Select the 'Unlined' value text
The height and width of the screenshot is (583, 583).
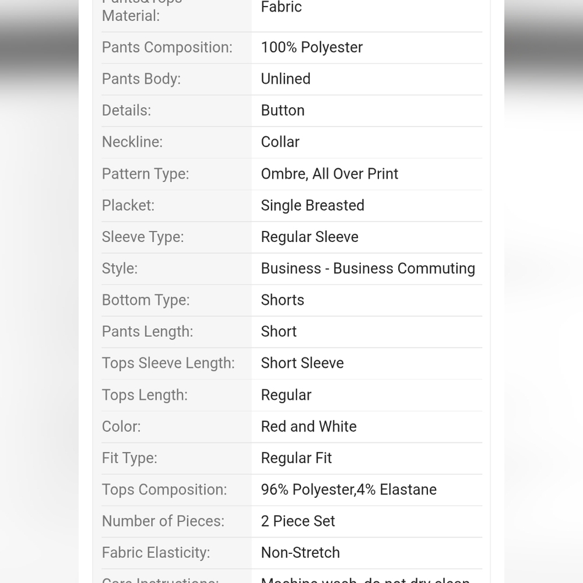coord(286,79)
